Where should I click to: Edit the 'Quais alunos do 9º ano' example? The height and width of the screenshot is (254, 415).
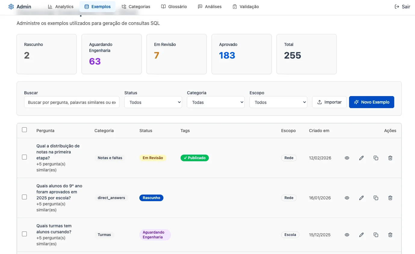point(361,198)
